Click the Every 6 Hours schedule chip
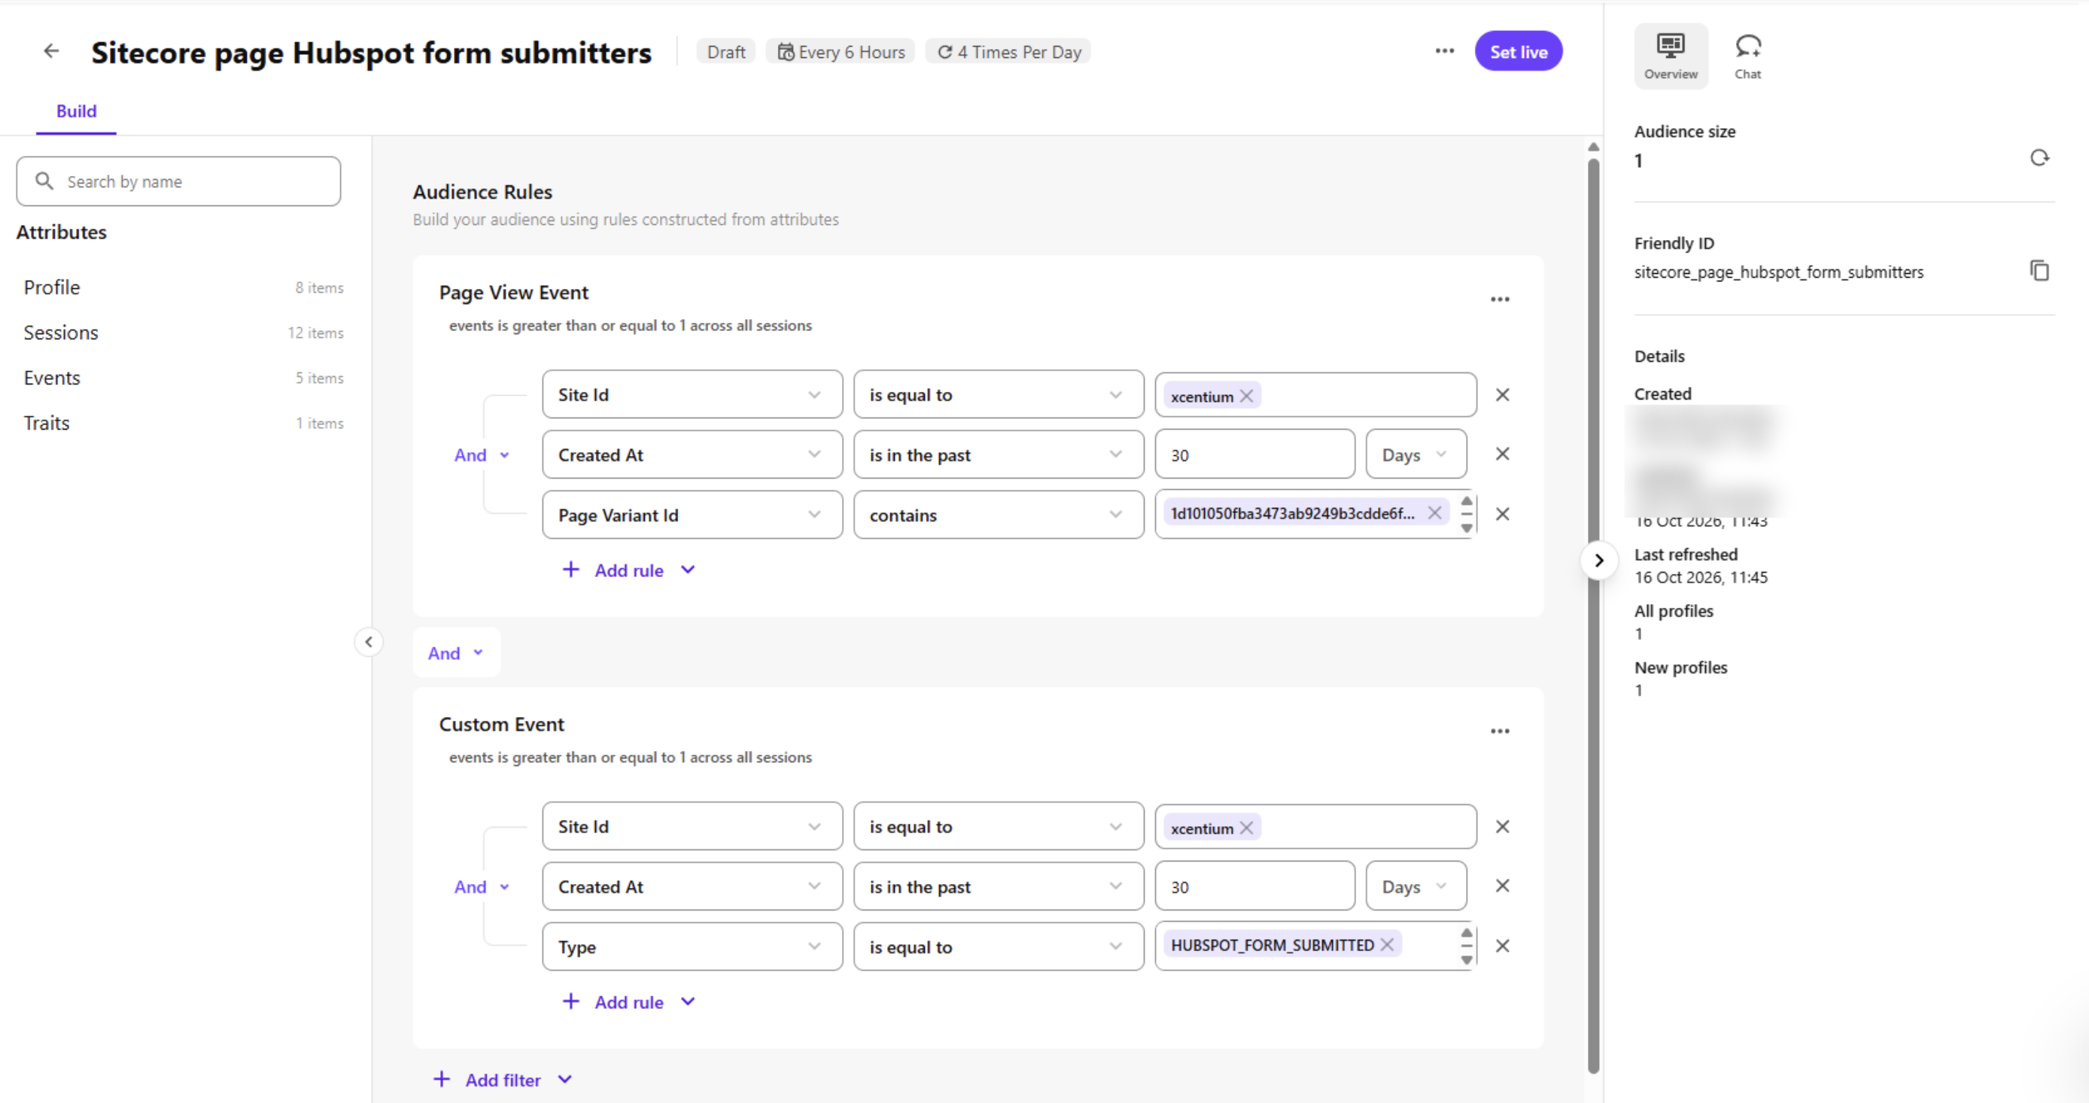Viewport: 2089px width, 1103px height. point(840,51)
